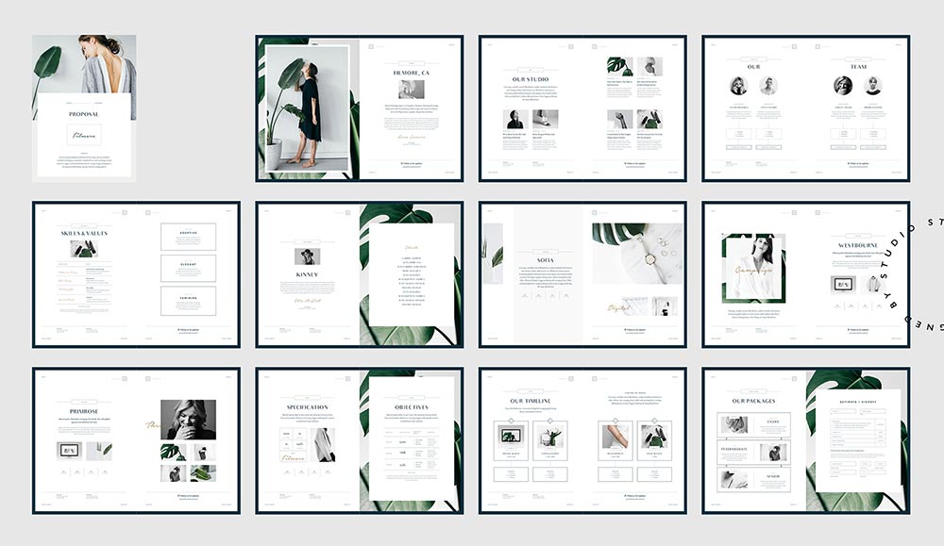Click the laughing woman black-and-white photo
The image size is (944, 546).
[189, 420]
